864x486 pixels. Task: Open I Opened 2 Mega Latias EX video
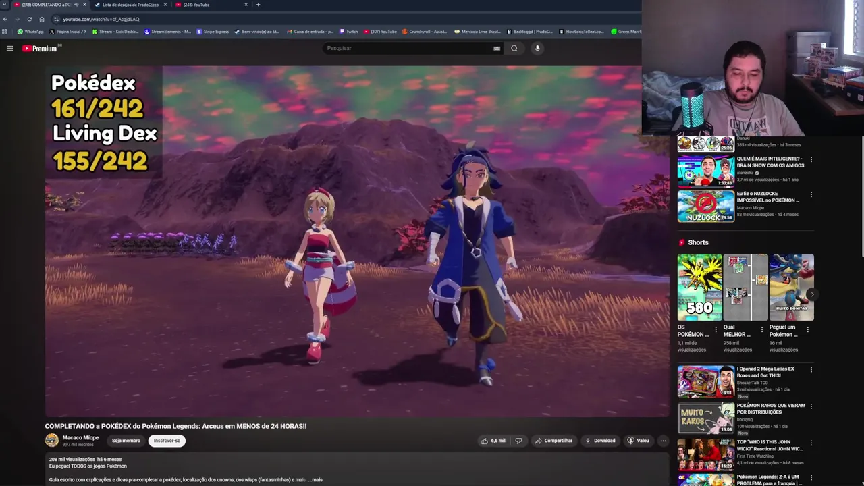705,381
